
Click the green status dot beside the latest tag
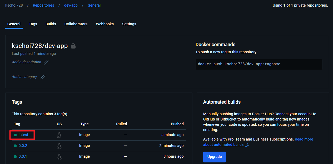click(15, 135)
